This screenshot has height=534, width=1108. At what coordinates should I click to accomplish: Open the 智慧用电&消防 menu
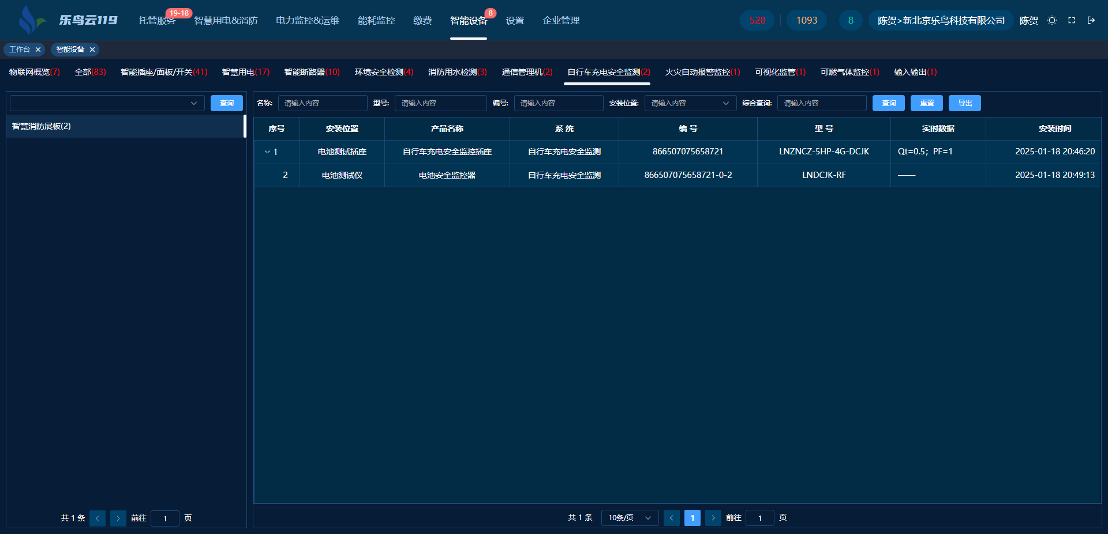pyautogui.click(x=226, y=21)
